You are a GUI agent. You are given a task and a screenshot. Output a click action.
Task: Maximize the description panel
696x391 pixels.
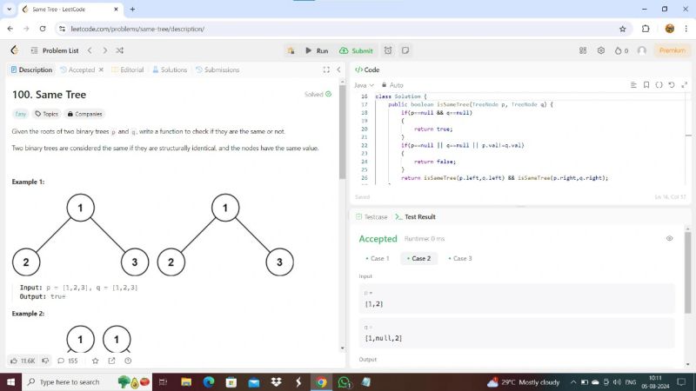(x=326, y=70)
